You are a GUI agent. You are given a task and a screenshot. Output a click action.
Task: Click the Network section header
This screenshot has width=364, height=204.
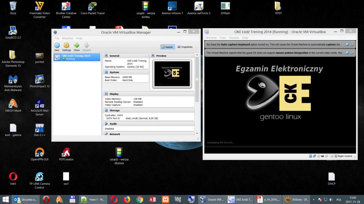pyautogui.click(x=149, y=134)
